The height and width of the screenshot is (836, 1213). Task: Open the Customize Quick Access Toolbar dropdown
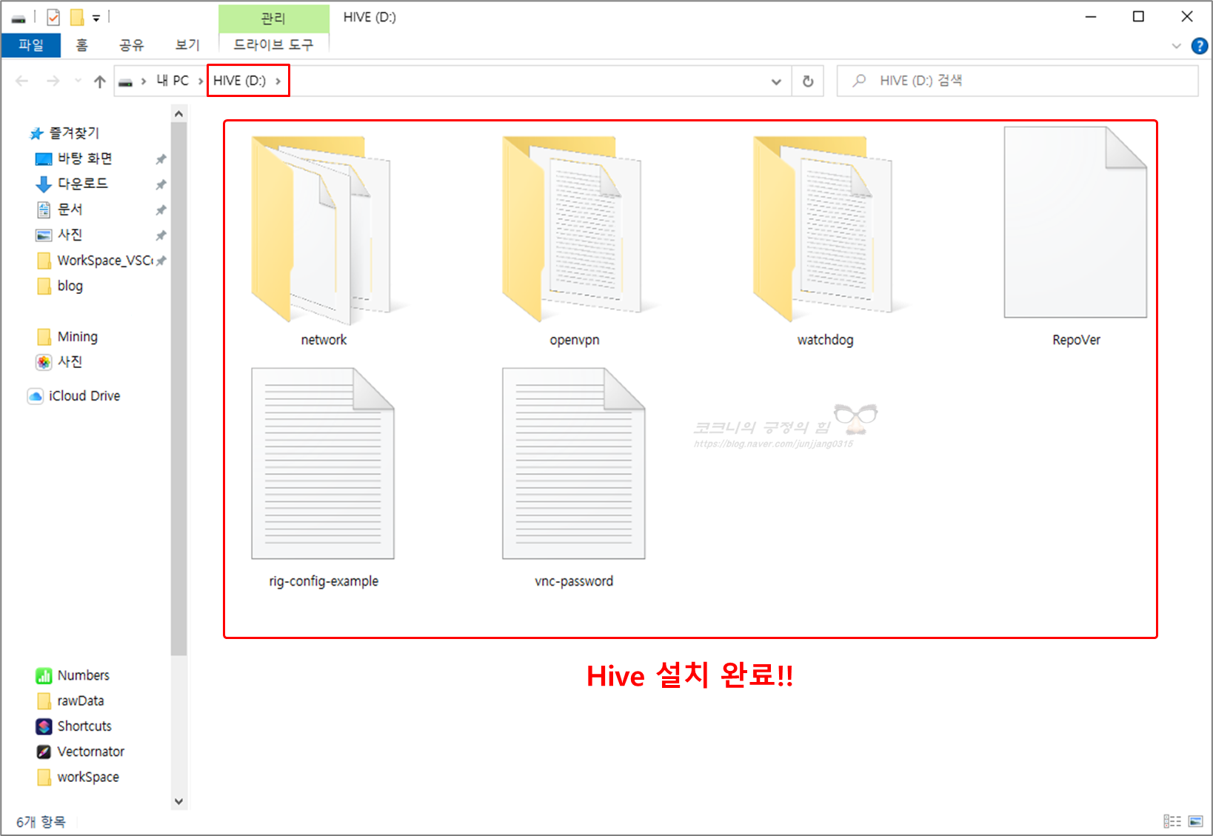(x=96, y=18)
